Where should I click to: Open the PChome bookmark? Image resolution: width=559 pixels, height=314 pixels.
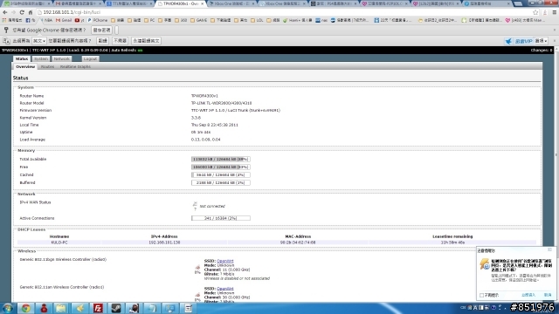(x=97, y=20)
